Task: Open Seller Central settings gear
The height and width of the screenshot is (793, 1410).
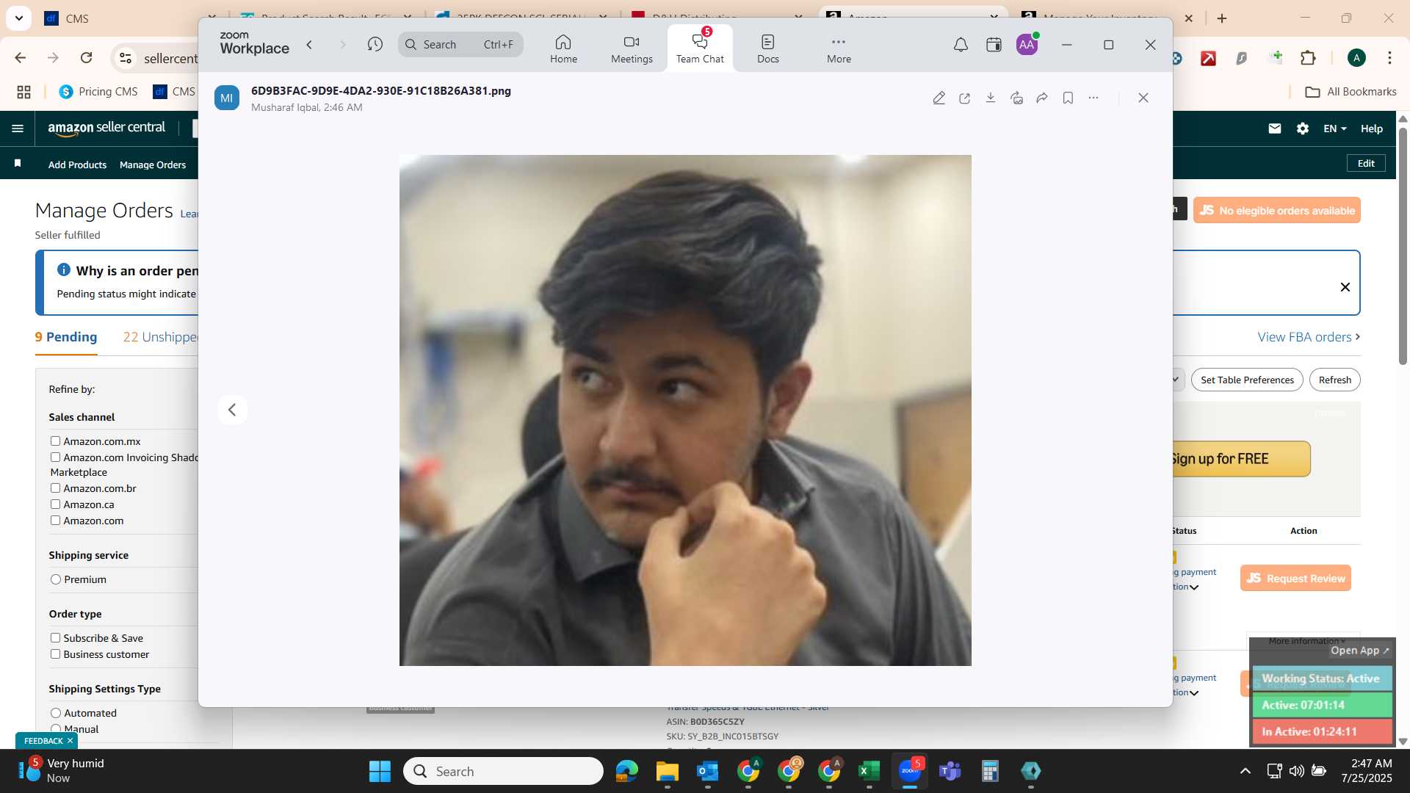Action: (1303, 128)
